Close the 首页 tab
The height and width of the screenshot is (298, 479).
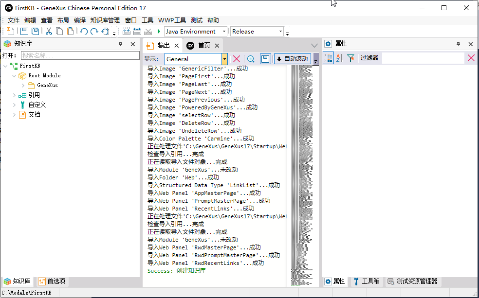coord(217,46)
